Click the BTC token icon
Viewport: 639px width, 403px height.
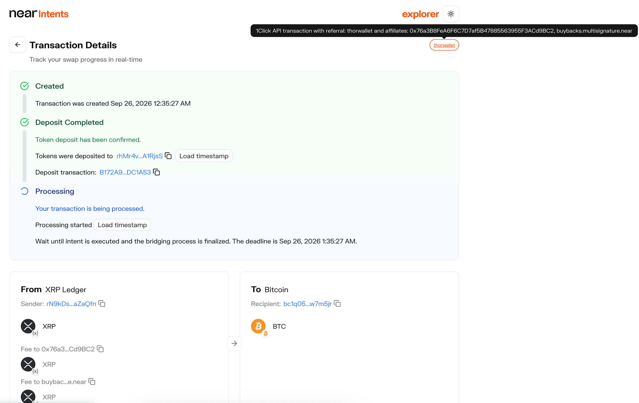click(258, 326)
